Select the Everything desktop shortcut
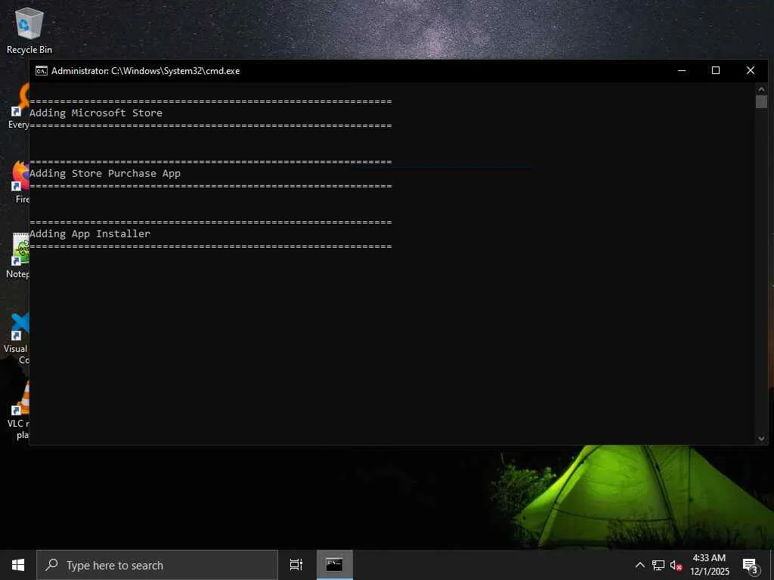The image size is (774, 580). [20, 106]
